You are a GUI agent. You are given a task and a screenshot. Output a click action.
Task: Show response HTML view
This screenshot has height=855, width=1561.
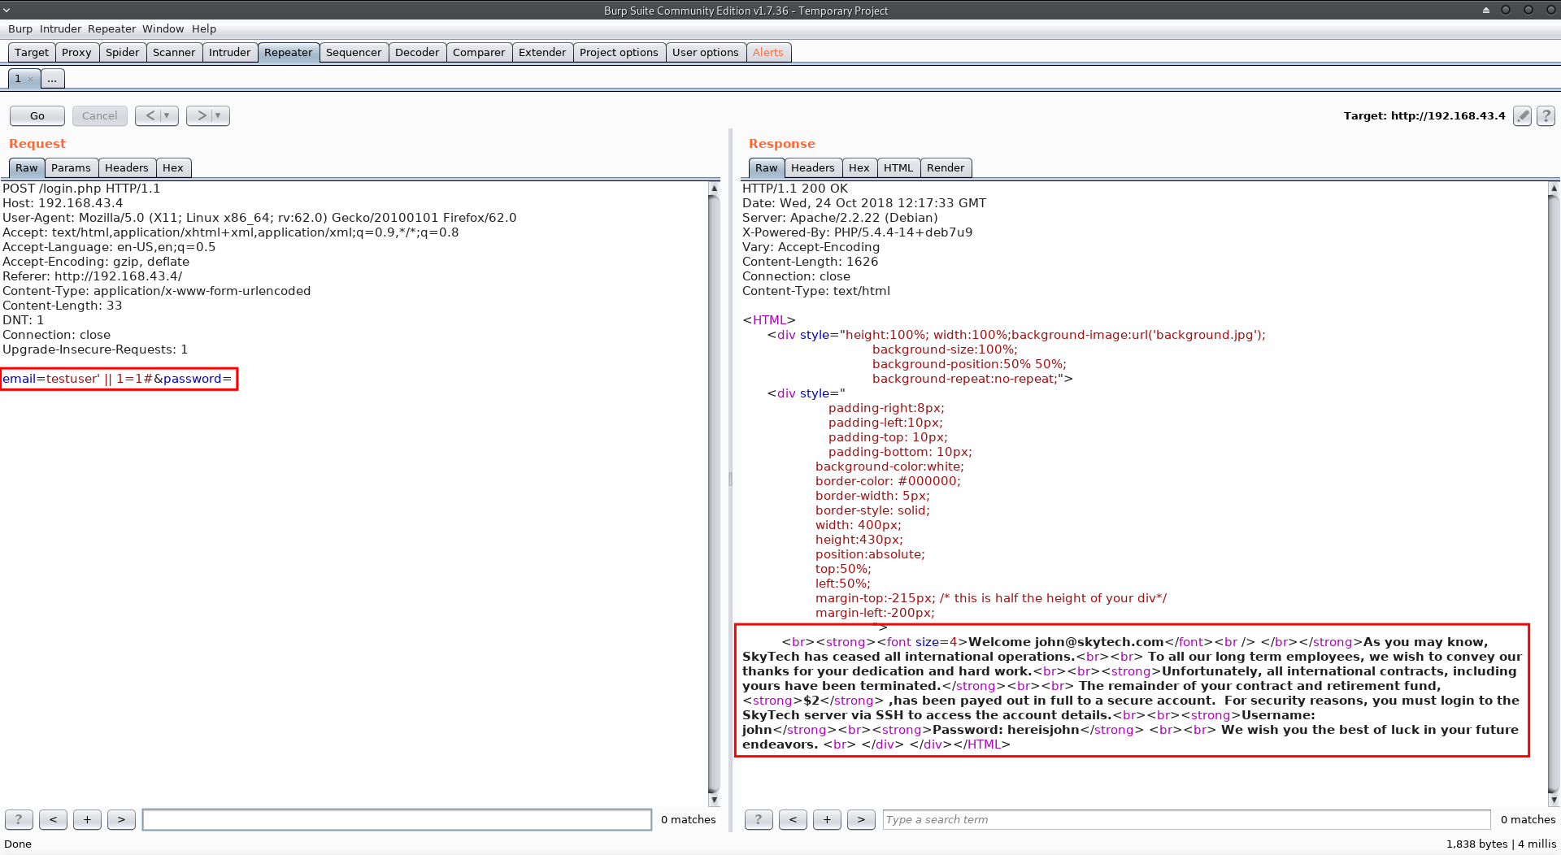point(898,167)
